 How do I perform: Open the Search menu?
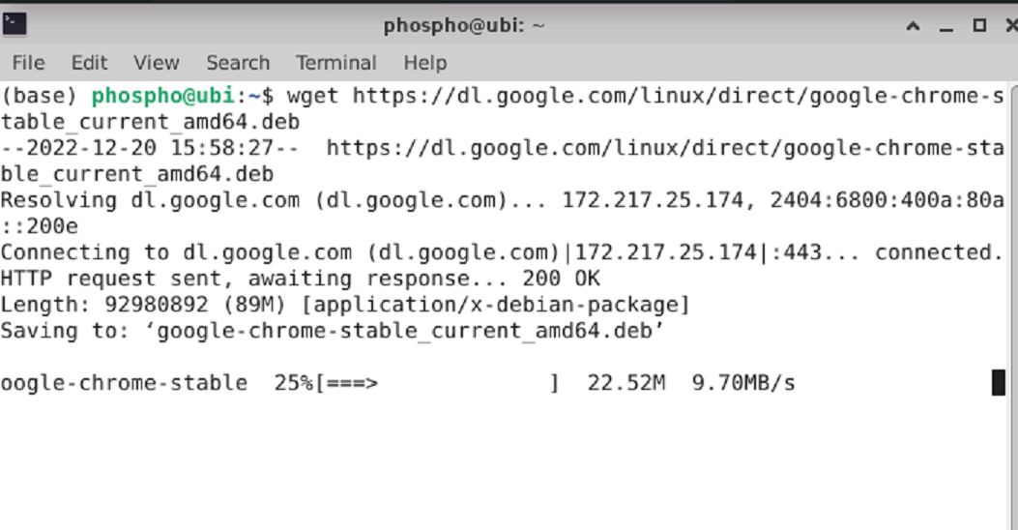238,63
